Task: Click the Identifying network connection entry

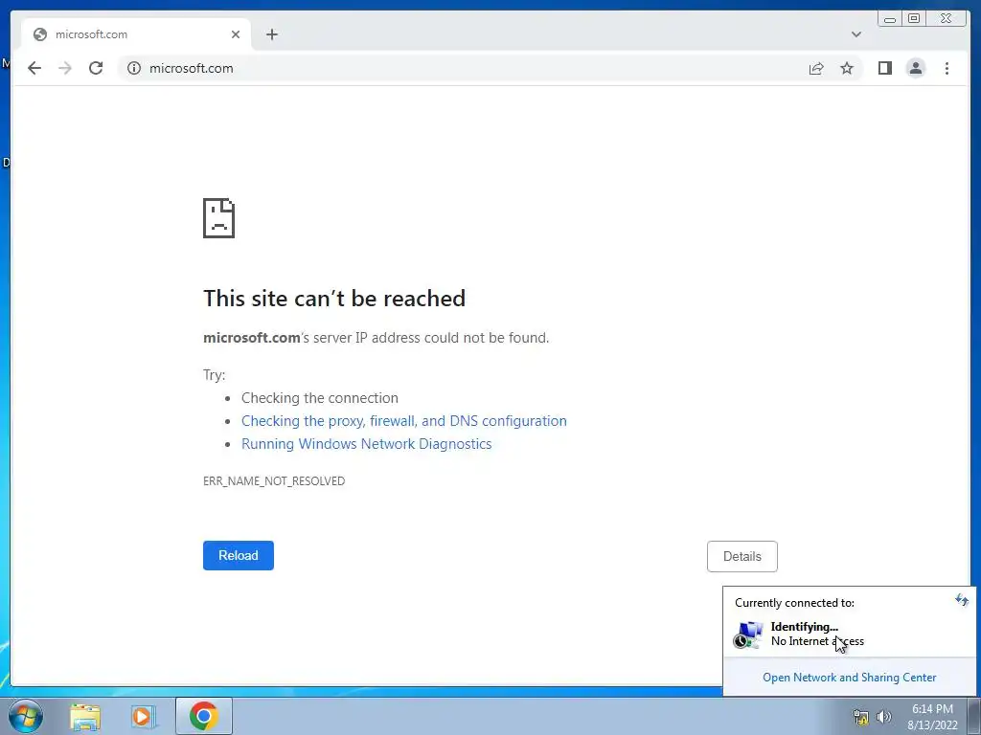Action: point(849,634)
